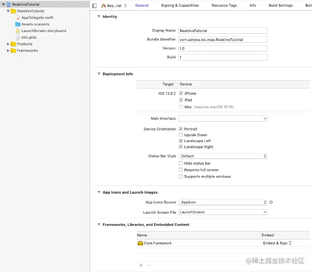Enable the Mac device checkbox
This screenshot has height=272, width=312.
coord(181,107)
